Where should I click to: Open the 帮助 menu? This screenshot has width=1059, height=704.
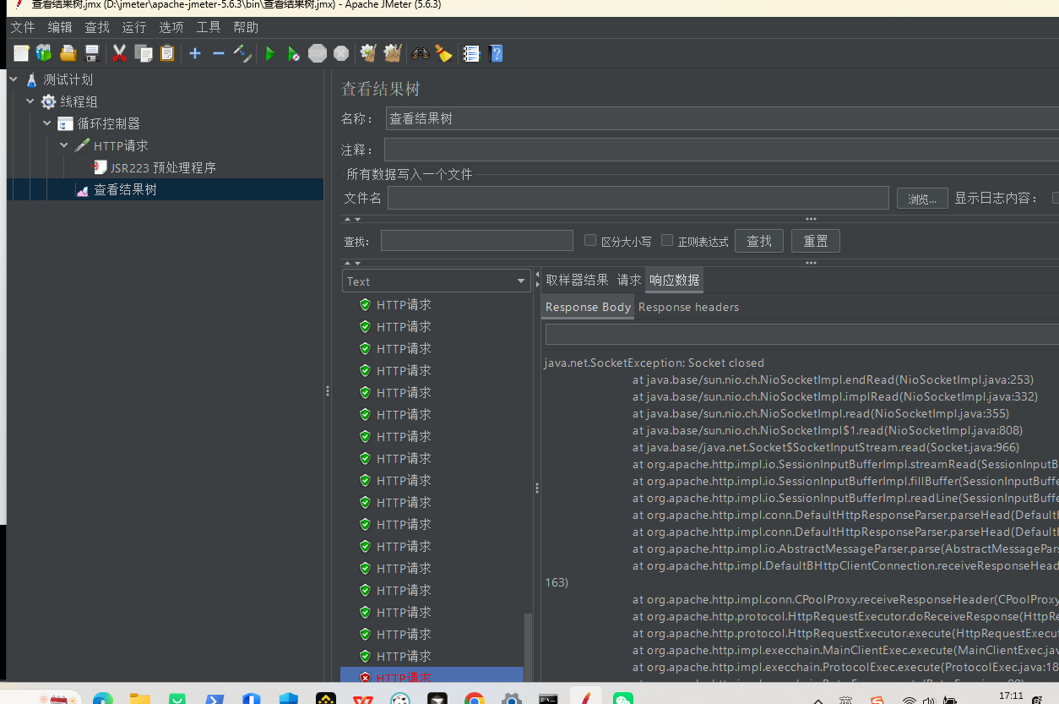[246, 28]
